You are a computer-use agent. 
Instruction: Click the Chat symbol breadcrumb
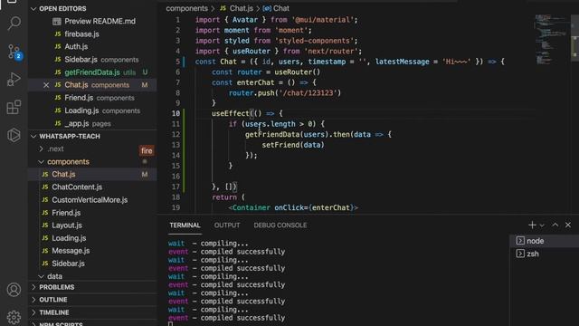click(x=276, y=8)
